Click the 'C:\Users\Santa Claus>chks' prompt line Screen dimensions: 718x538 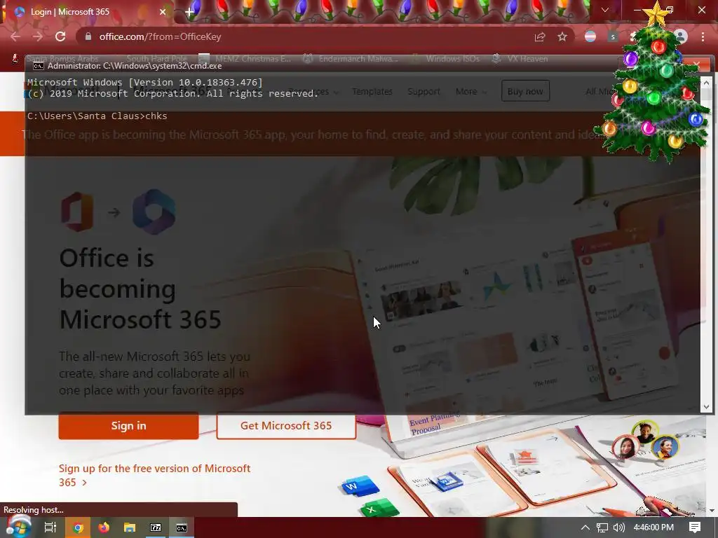(x=97, y=116)
